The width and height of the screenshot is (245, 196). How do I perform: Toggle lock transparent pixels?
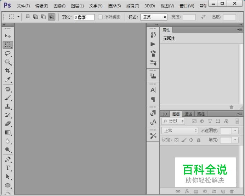(176, 140)
